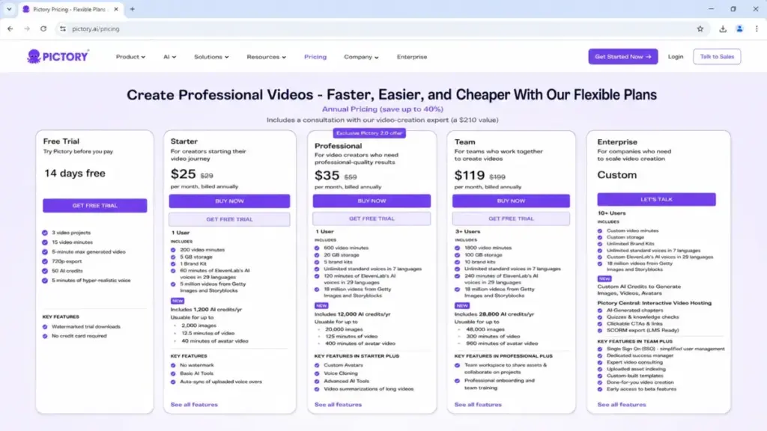Click NEW badge in Team plan

tap(461, 305)
